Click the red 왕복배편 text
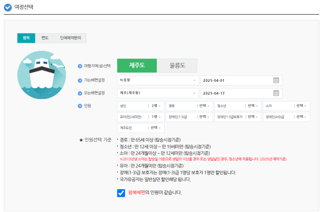The width and height of the screenshot is (321, 212). point(137,193)
